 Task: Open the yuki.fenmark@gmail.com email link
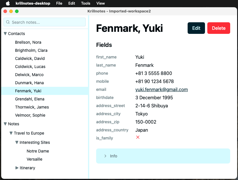click(161, 89)
